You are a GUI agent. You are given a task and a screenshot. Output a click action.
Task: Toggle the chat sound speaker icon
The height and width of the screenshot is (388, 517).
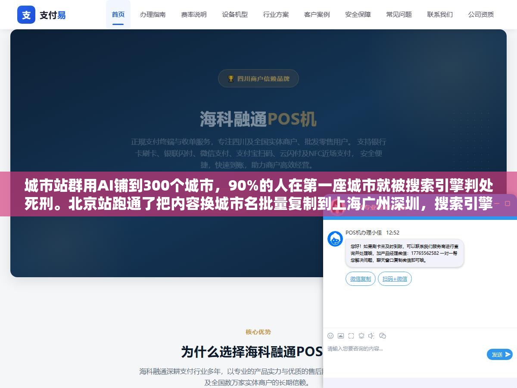(372, 336)
